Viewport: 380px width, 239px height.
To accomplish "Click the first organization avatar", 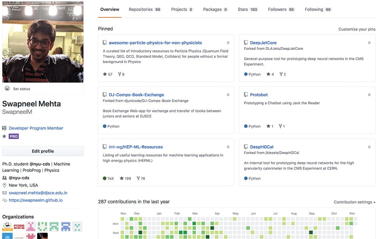I will (7, 227).
